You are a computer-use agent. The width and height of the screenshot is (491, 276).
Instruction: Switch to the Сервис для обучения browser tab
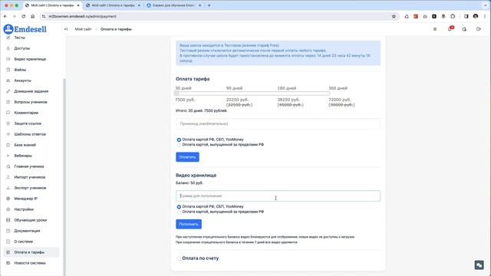pyautogui.click(x=173, y=5)
